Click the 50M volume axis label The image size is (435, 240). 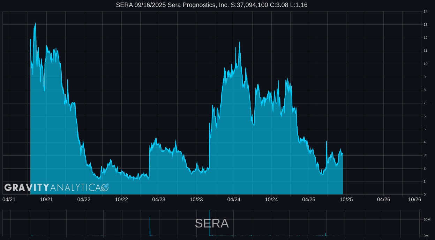[x=427, y=220]
